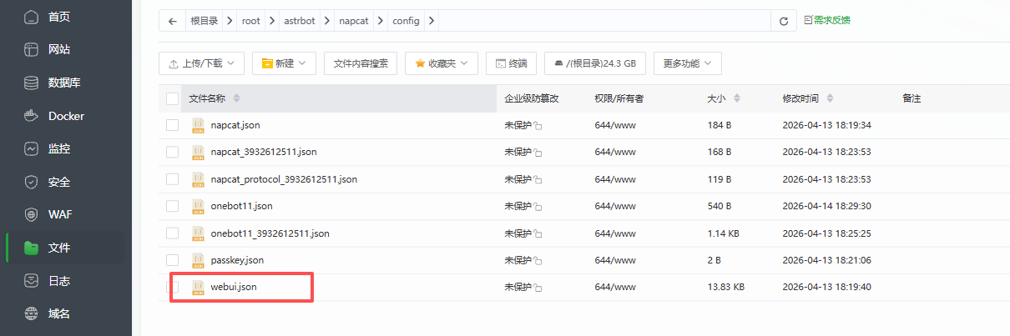Sort by 文件名称 column arrows
This screenshot has height=336, width=1010.
236,98
